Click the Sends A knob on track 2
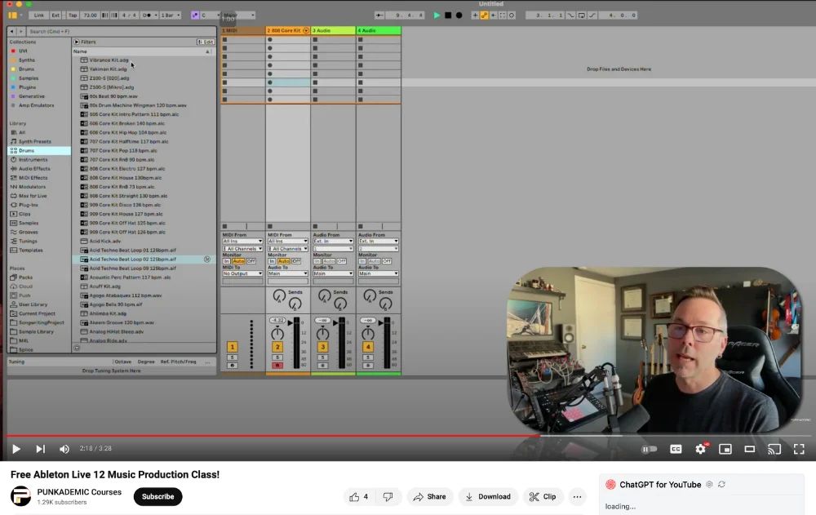Screen dimensions: 816x515 click(277, 296)
